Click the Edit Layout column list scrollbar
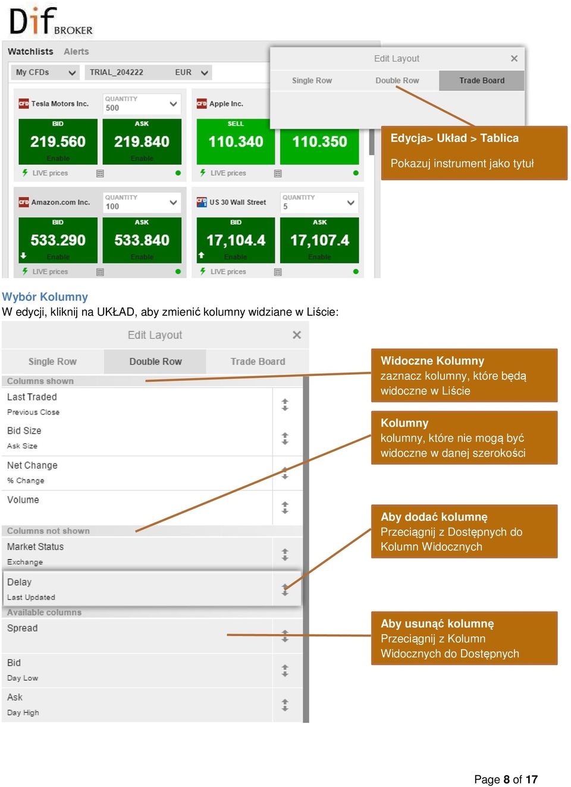571x787 pixels. [306, 550]
